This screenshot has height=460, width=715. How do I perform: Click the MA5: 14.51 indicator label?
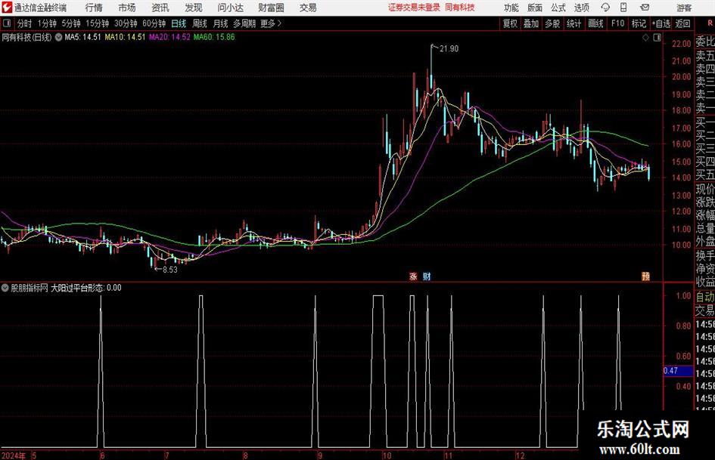(x=82, y=37)
